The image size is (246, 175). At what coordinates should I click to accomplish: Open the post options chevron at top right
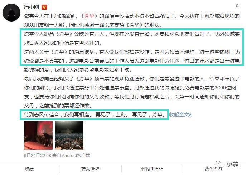click(237, 6)
